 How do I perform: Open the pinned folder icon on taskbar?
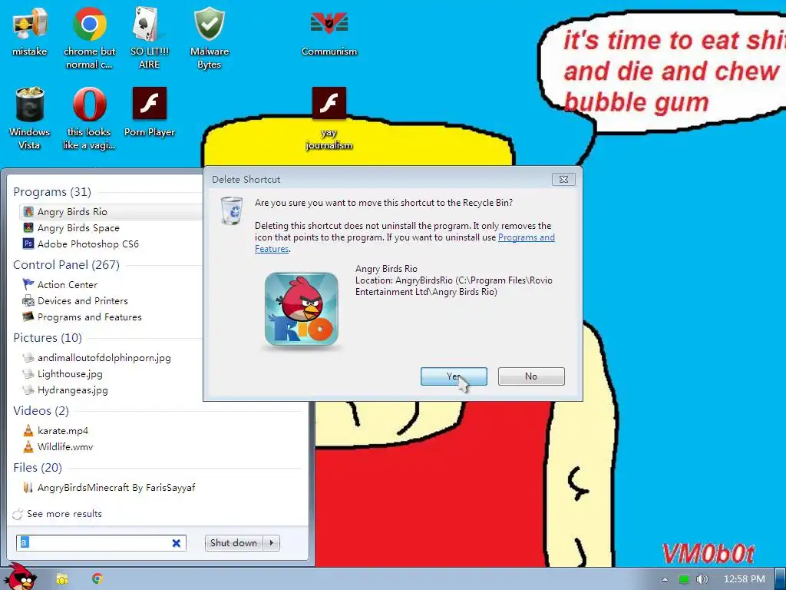pos(61,579)
